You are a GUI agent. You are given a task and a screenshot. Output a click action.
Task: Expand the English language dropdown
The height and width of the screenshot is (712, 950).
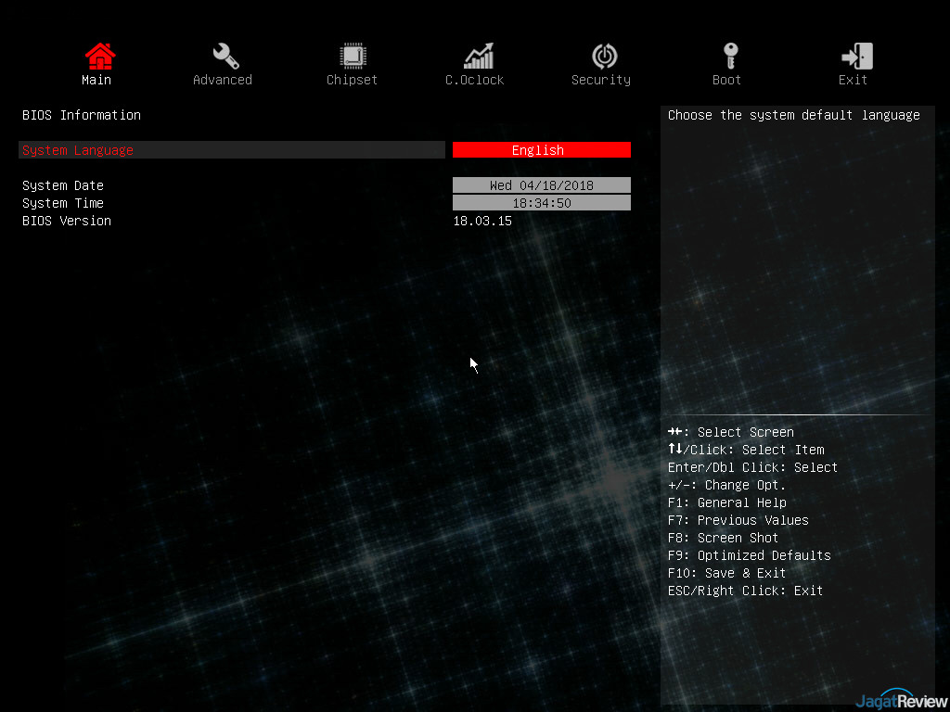click(541, 150)
